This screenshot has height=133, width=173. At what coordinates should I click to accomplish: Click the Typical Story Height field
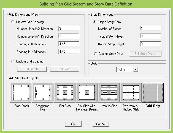[150, 36]
